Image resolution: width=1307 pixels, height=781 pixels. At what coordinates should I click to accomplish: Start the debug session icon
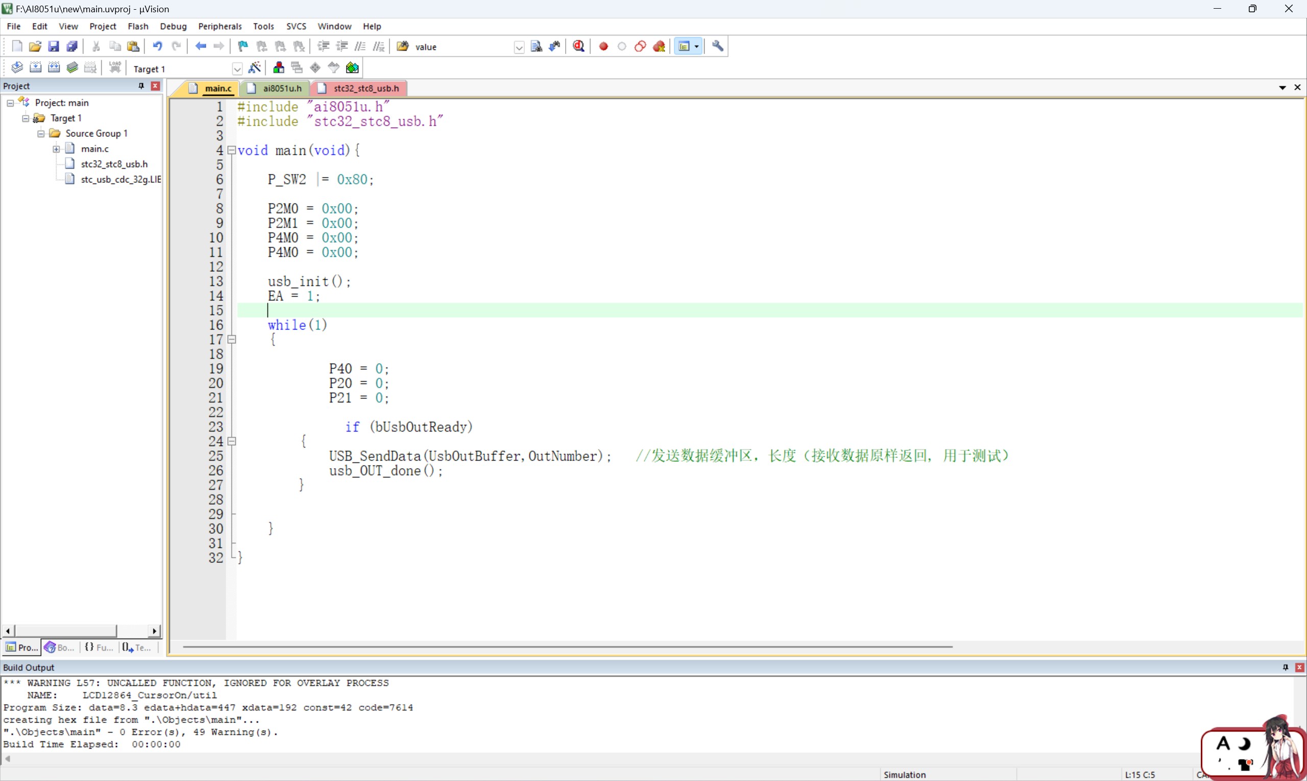click(x=579, y=46)
